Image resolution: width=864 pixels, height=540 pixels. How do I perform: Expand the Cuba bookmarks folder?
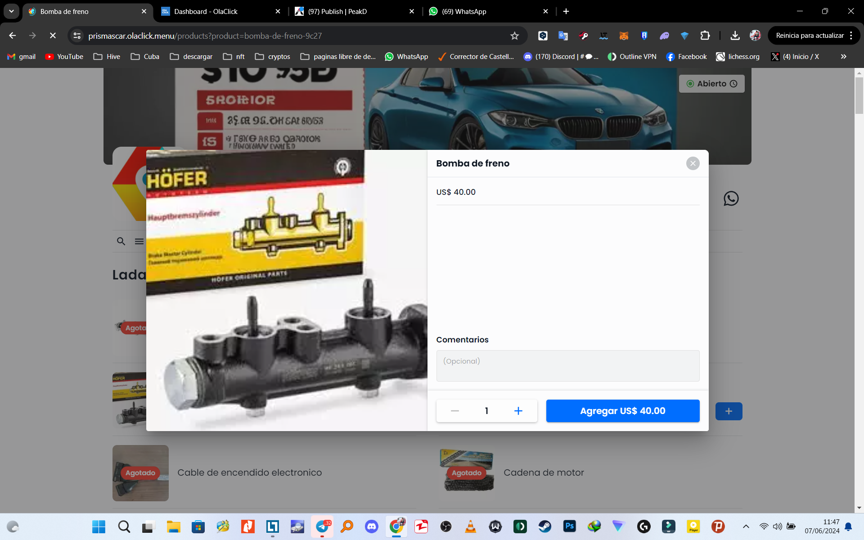coord(145,57)
